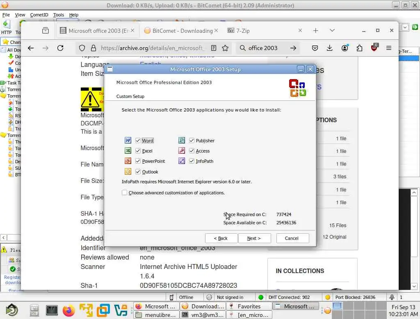Toggle the PowerPoint checkbox
The height and width of the screenshot is (319, 420).
(138, 161)
